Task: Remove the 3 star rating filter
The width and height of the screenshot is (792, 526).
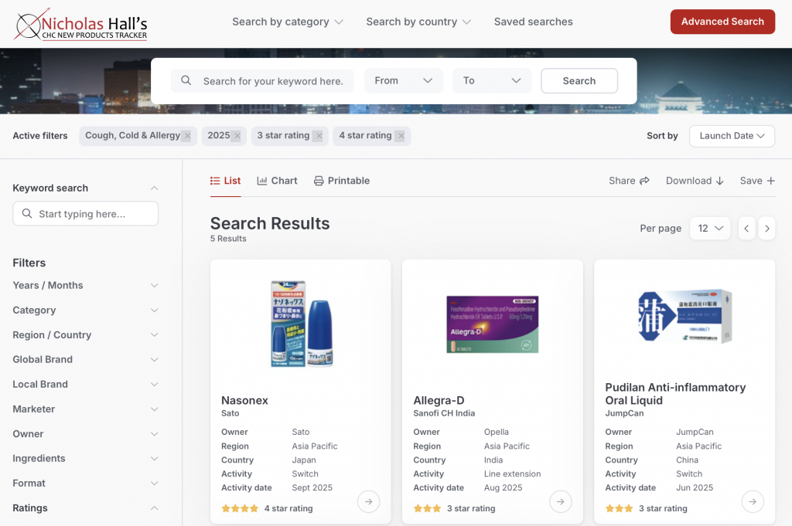Action: tap(318, 136)
